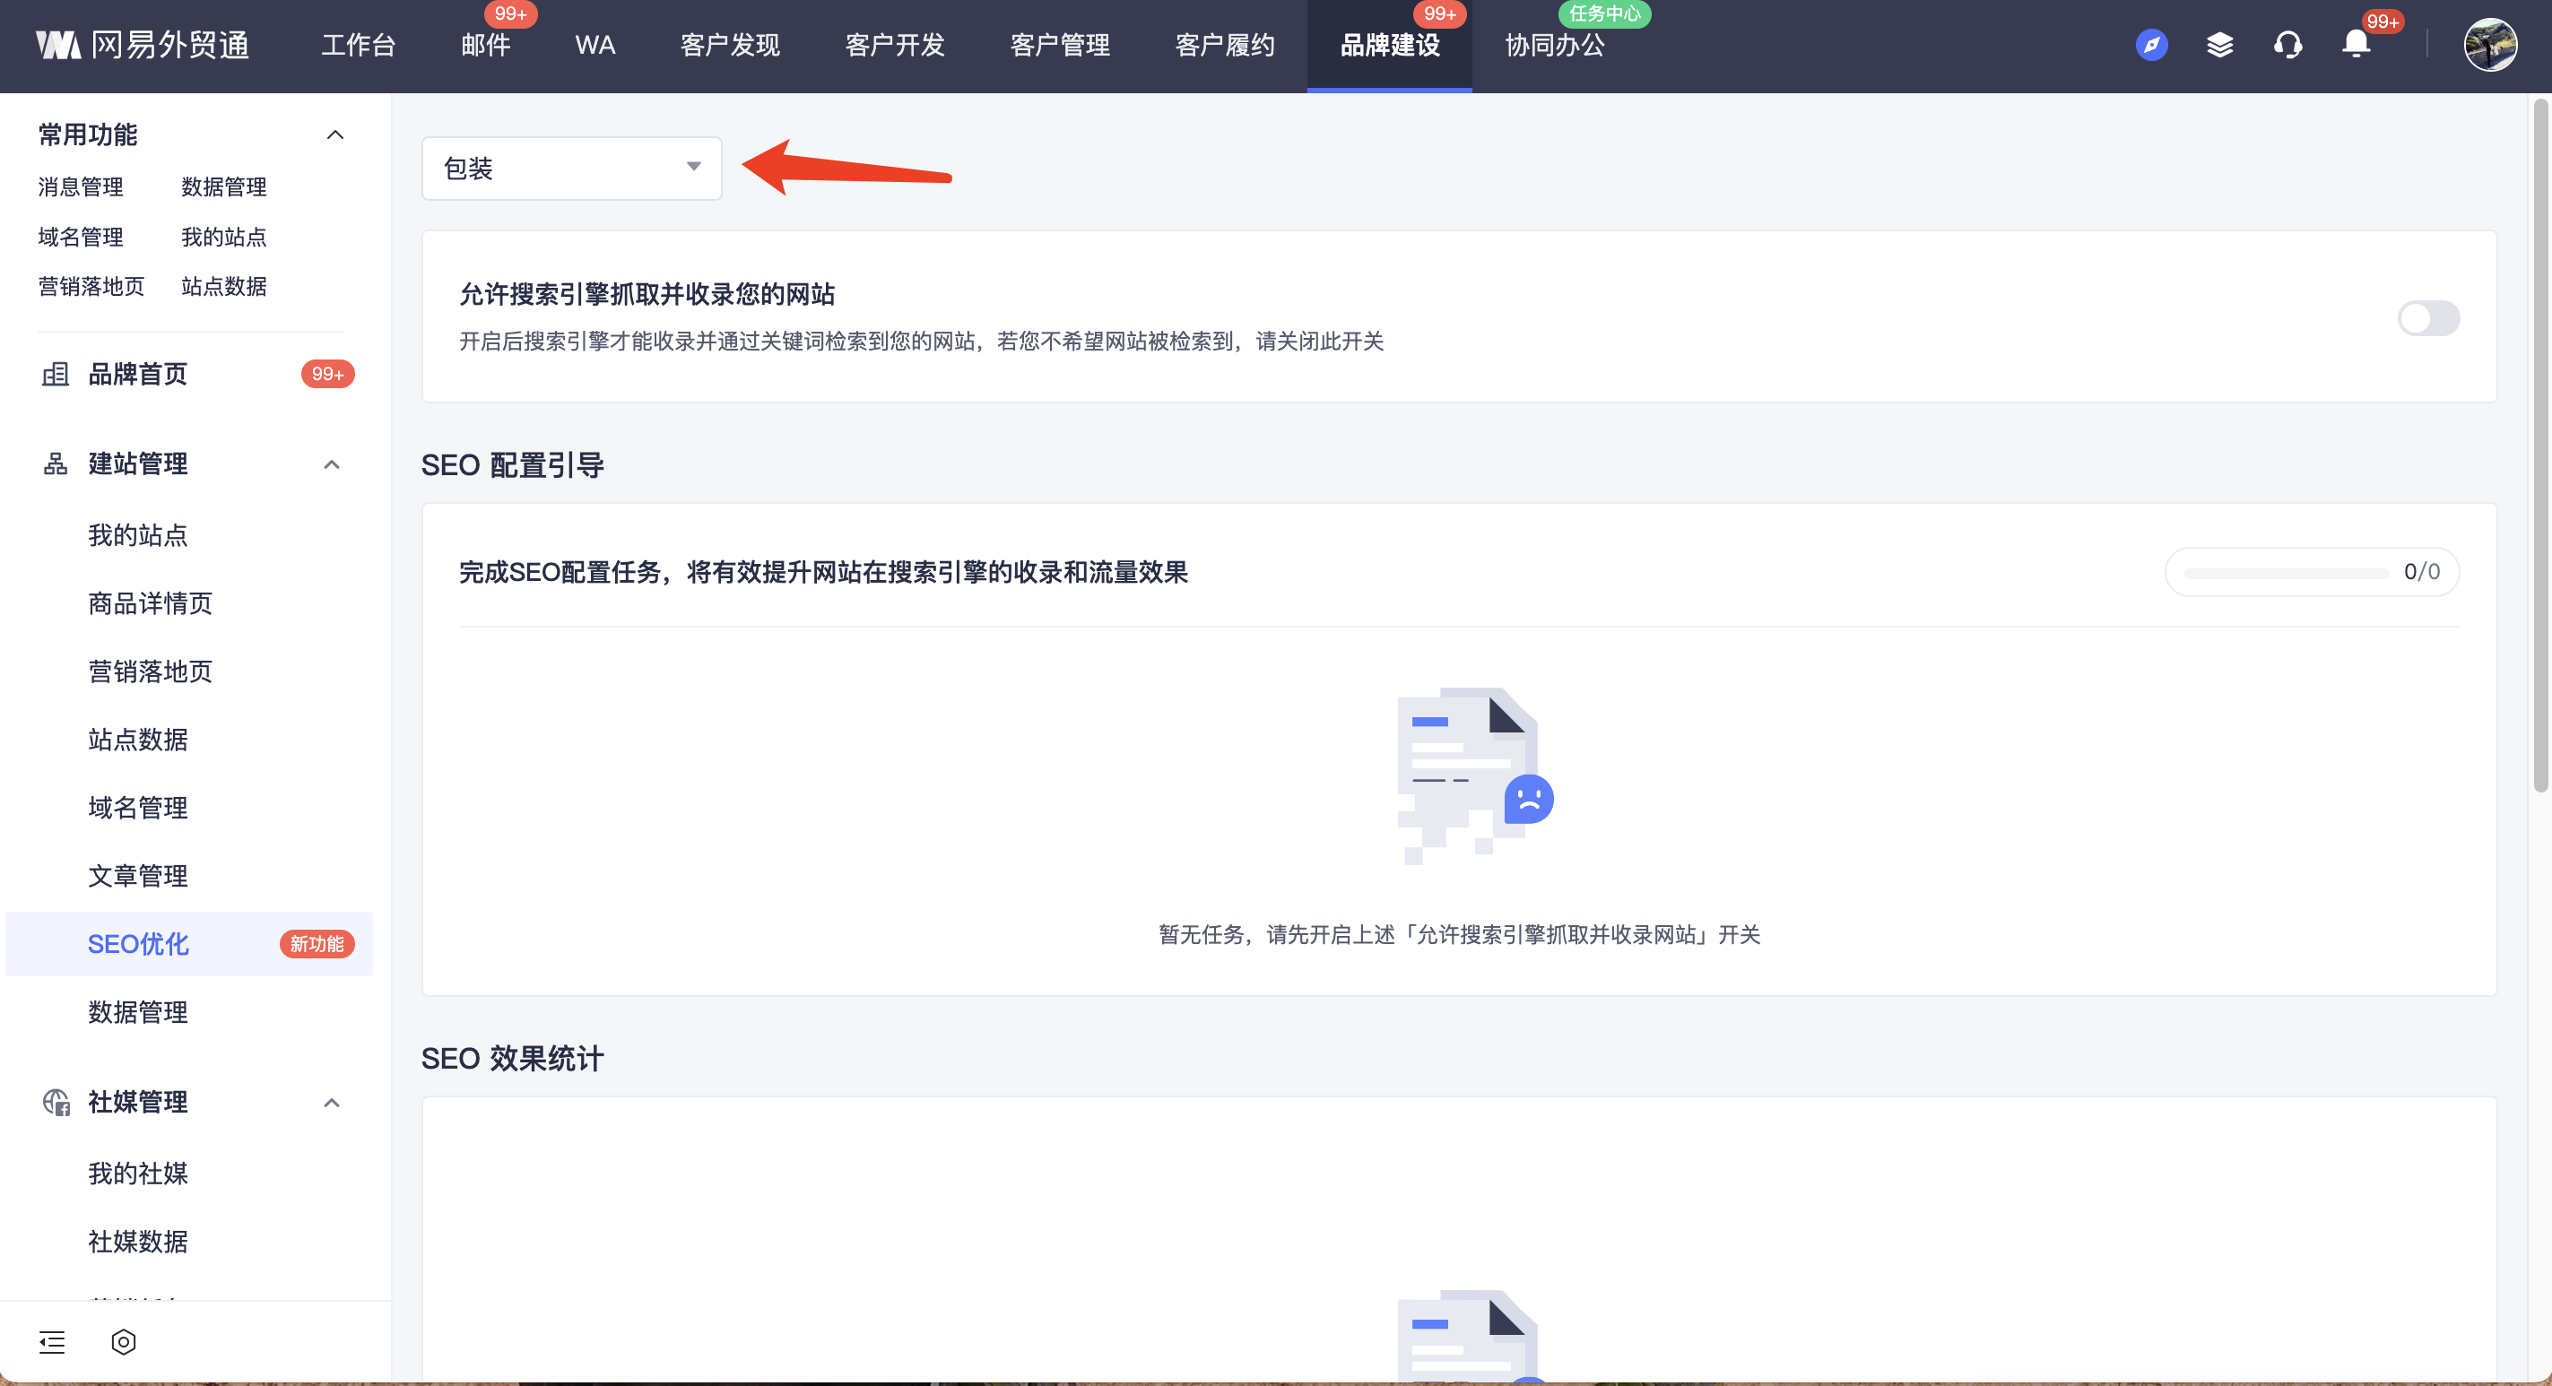2552x1386 pixels.
Task: Go to 品牌首页 in sidebar
Action: [138, 374]
